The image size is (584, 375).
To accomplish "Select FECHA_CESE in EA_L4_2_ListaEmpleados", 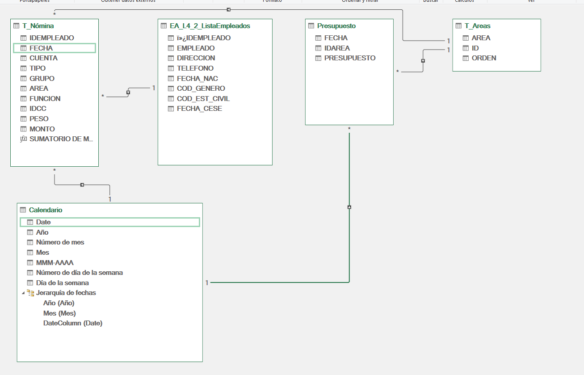I will tap(199, 109).
